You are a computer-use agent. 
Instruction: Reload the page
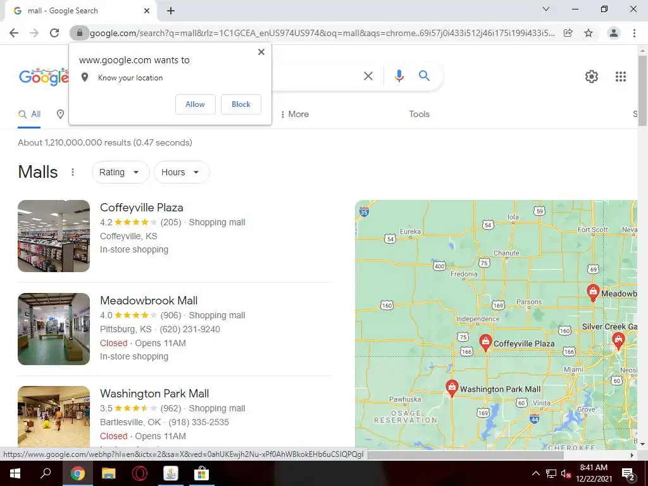pyautogui.click(x=54, y=33)
